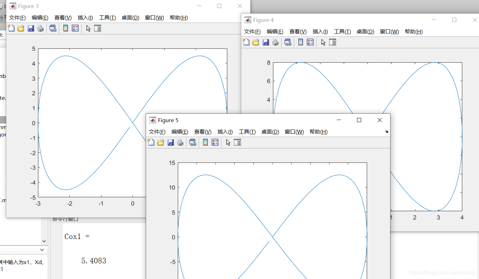The height and width of the screenshot is (279, 479).
Task: Open 查看(V) menu in Figure 4
Action: [x=298, y=32]
